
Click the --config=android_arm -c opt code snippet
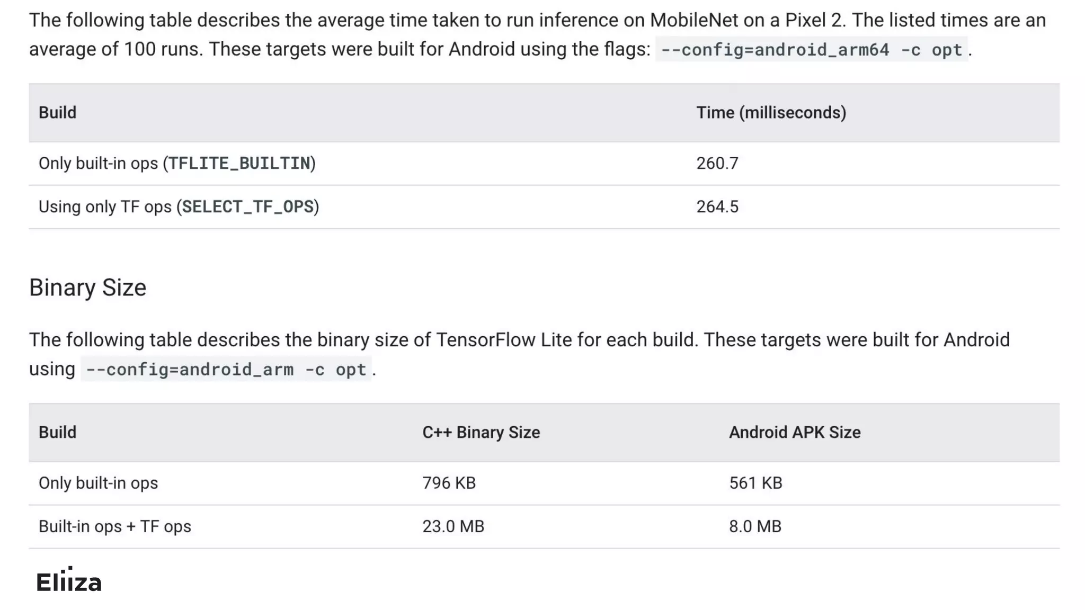tap(226, 369)
